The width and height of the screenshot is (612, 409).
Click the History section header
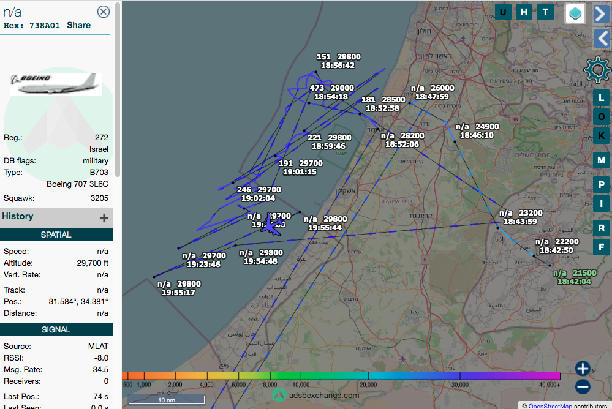coord(56,217)
